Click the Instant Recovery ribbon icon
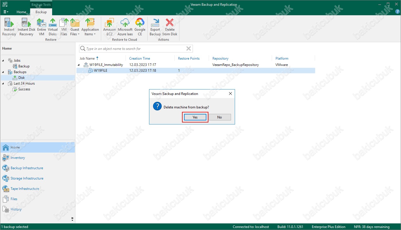 [9, 27]
